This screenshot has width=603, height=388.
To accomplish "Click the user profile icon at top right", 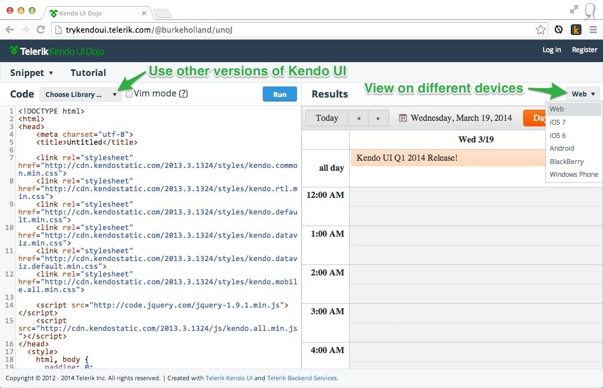I will click(590, 11).
